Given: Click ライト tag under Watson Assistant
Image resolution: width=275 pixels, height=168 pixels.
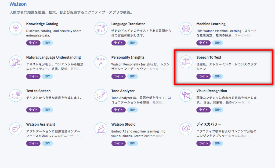Looking at the screenshot, I should point(33,143).
